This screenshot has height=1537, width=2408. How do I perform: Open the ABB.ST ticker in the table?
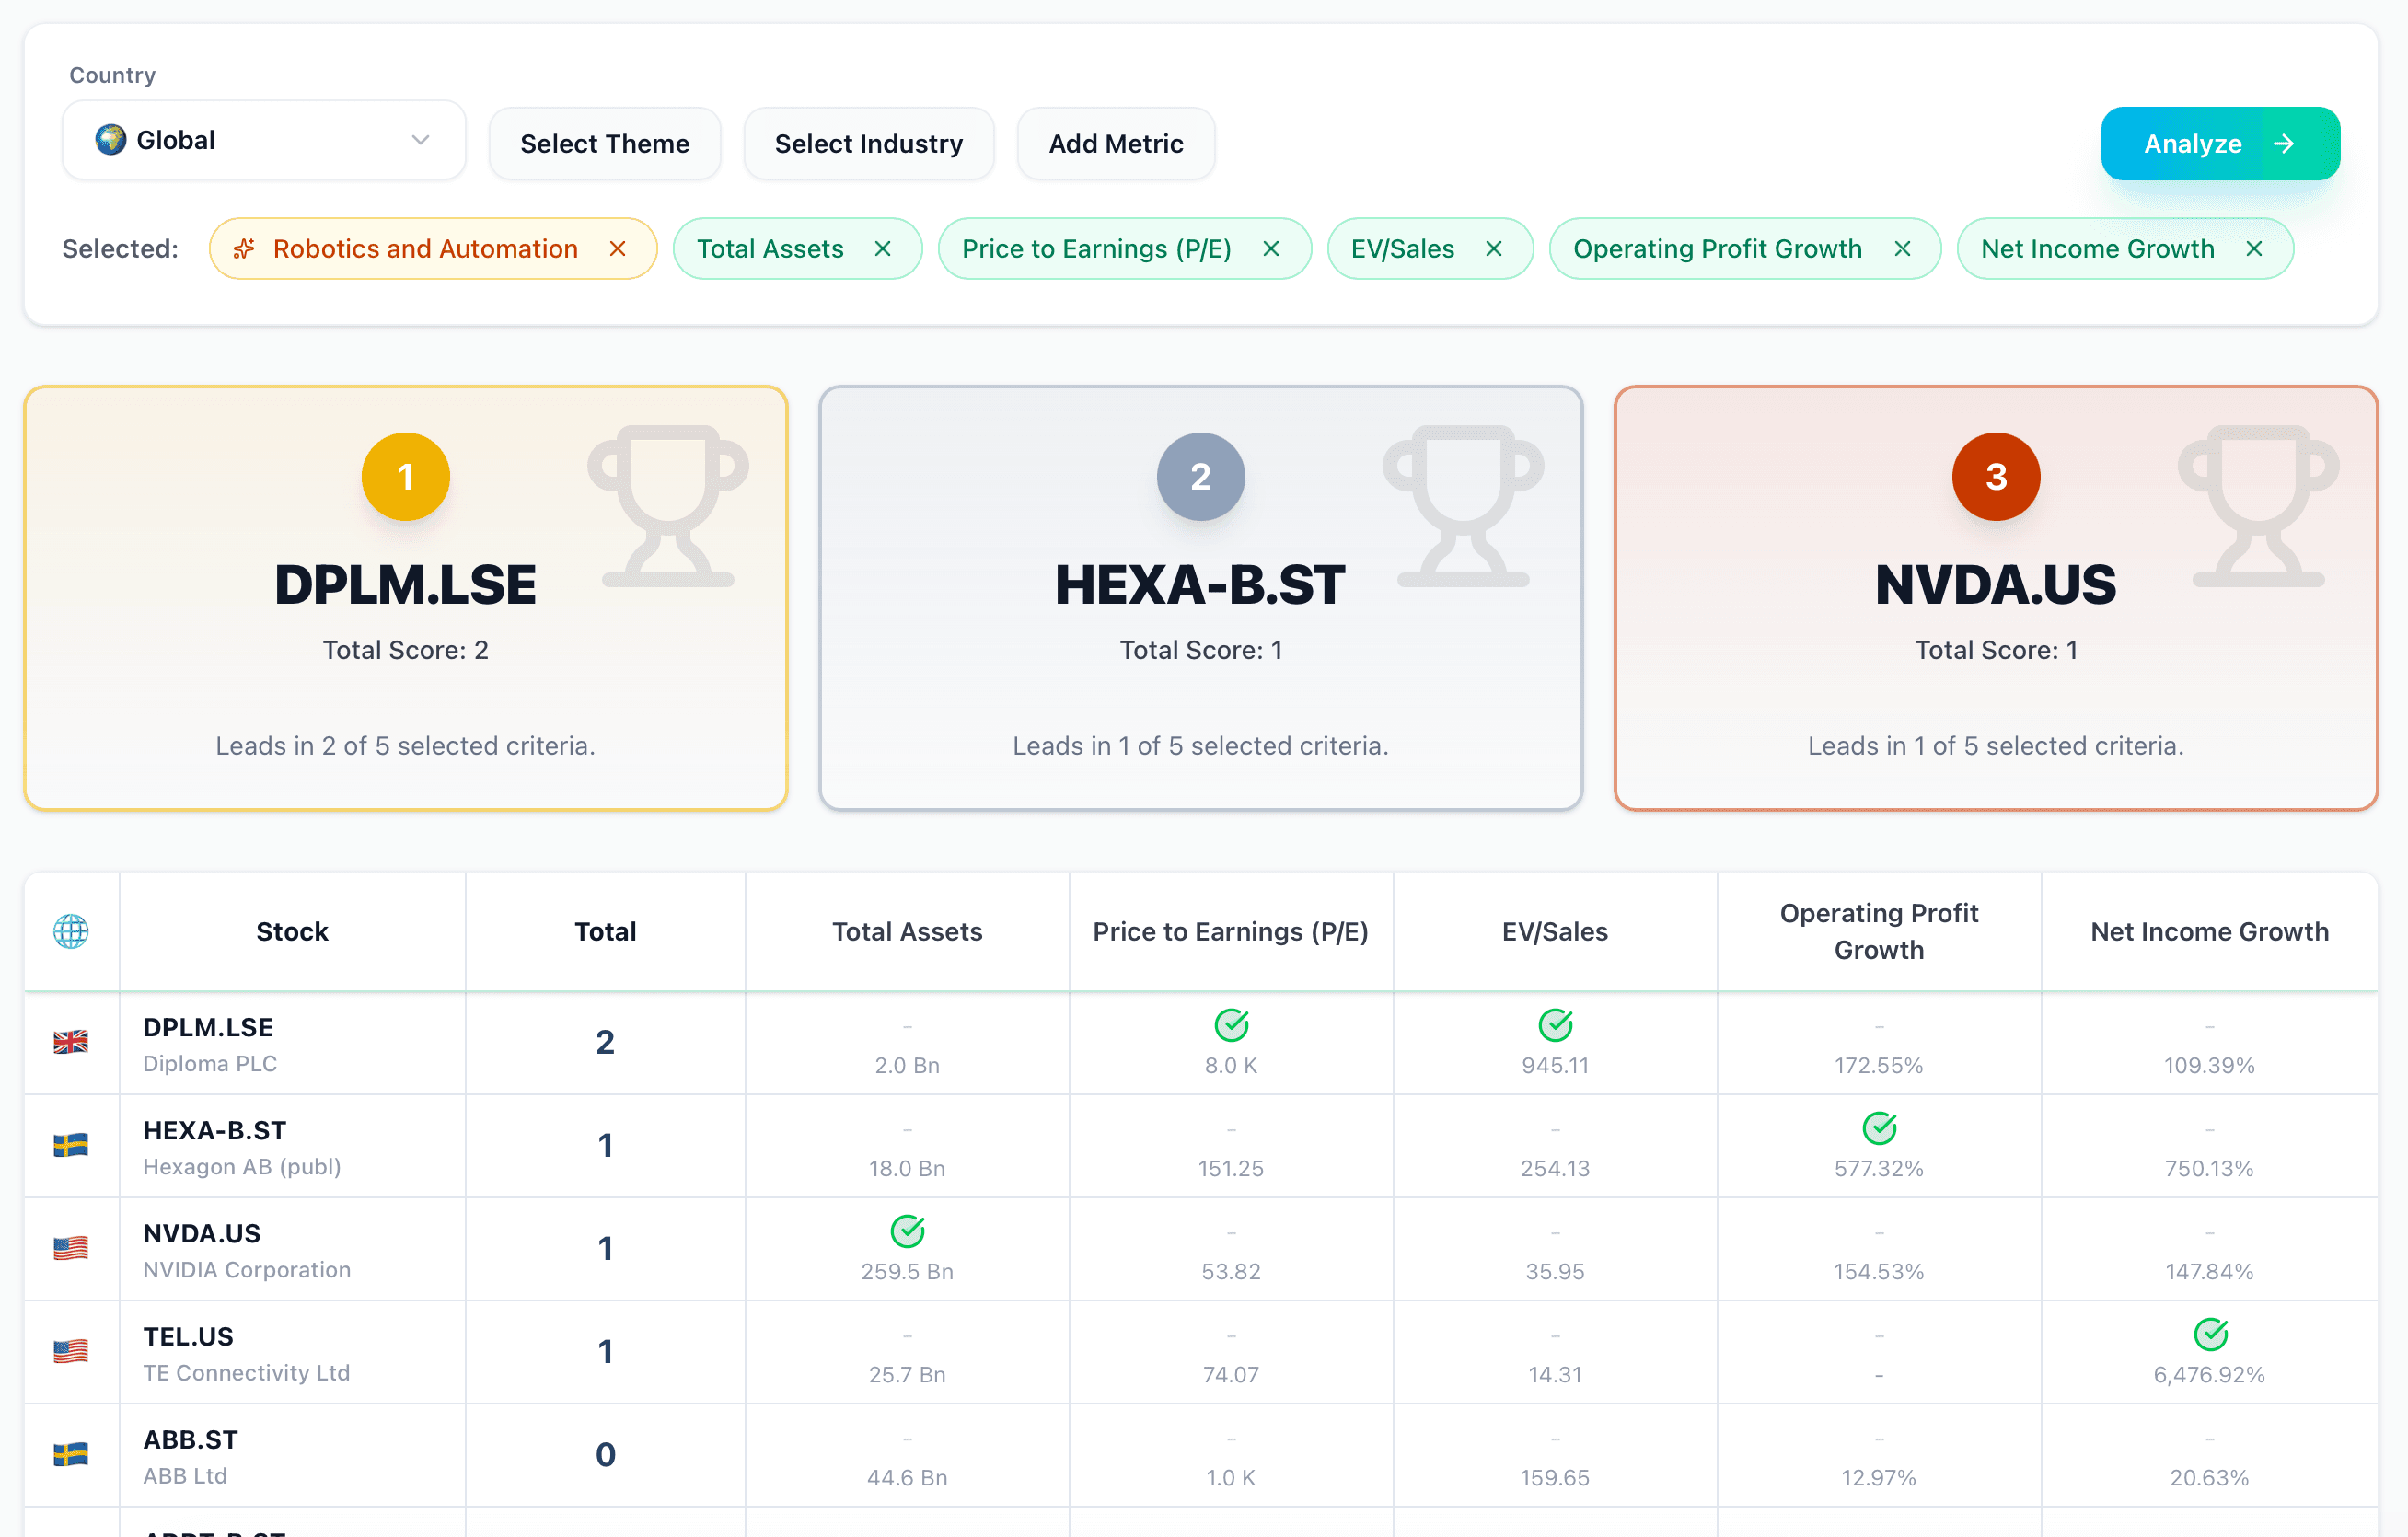(x=190, y=1439)
